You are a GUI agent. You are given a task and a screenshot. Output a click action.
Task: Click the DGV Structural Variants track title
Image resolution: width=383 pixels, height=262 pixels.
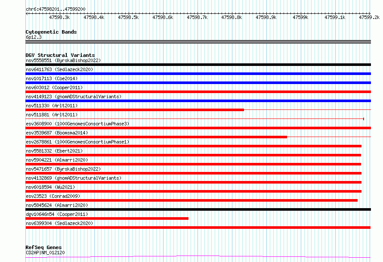[x=60, y=55]
